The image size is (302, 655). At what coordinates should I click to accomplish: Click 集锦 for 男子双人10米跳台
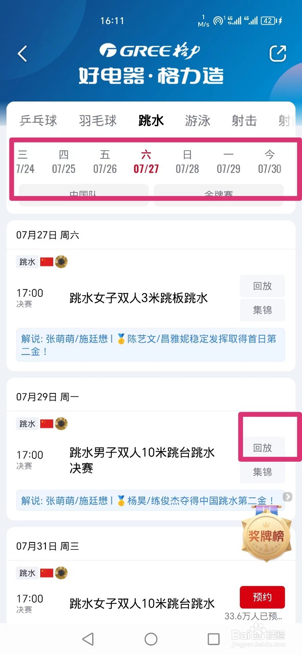tap(262, 472)
